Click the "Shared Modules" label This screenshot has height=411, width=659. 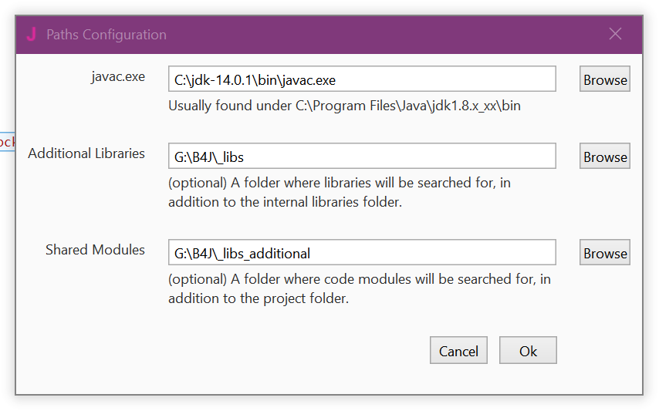click(x=95, y=250)
